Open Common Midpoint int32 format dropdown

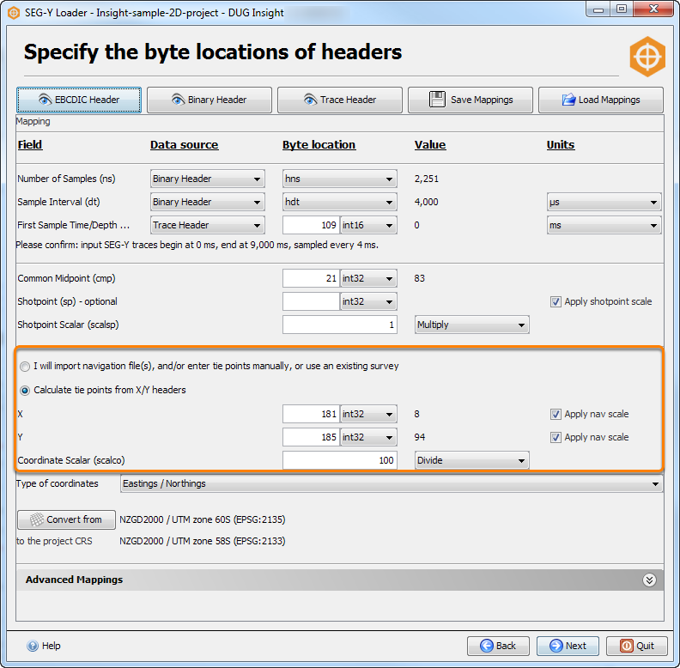coord(368,278)
